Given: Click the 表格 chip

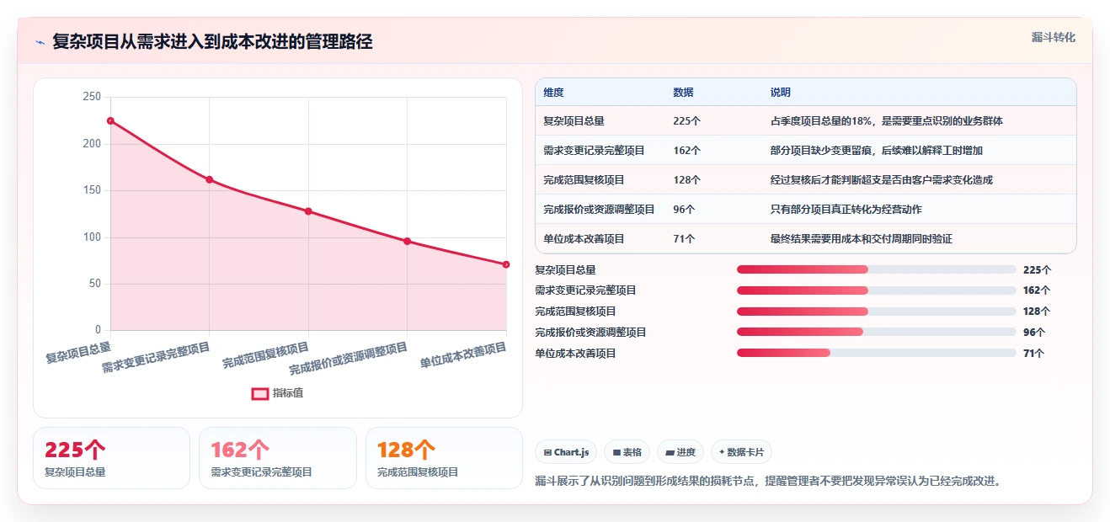Looking at the screenshot, I should coord(627,452).
